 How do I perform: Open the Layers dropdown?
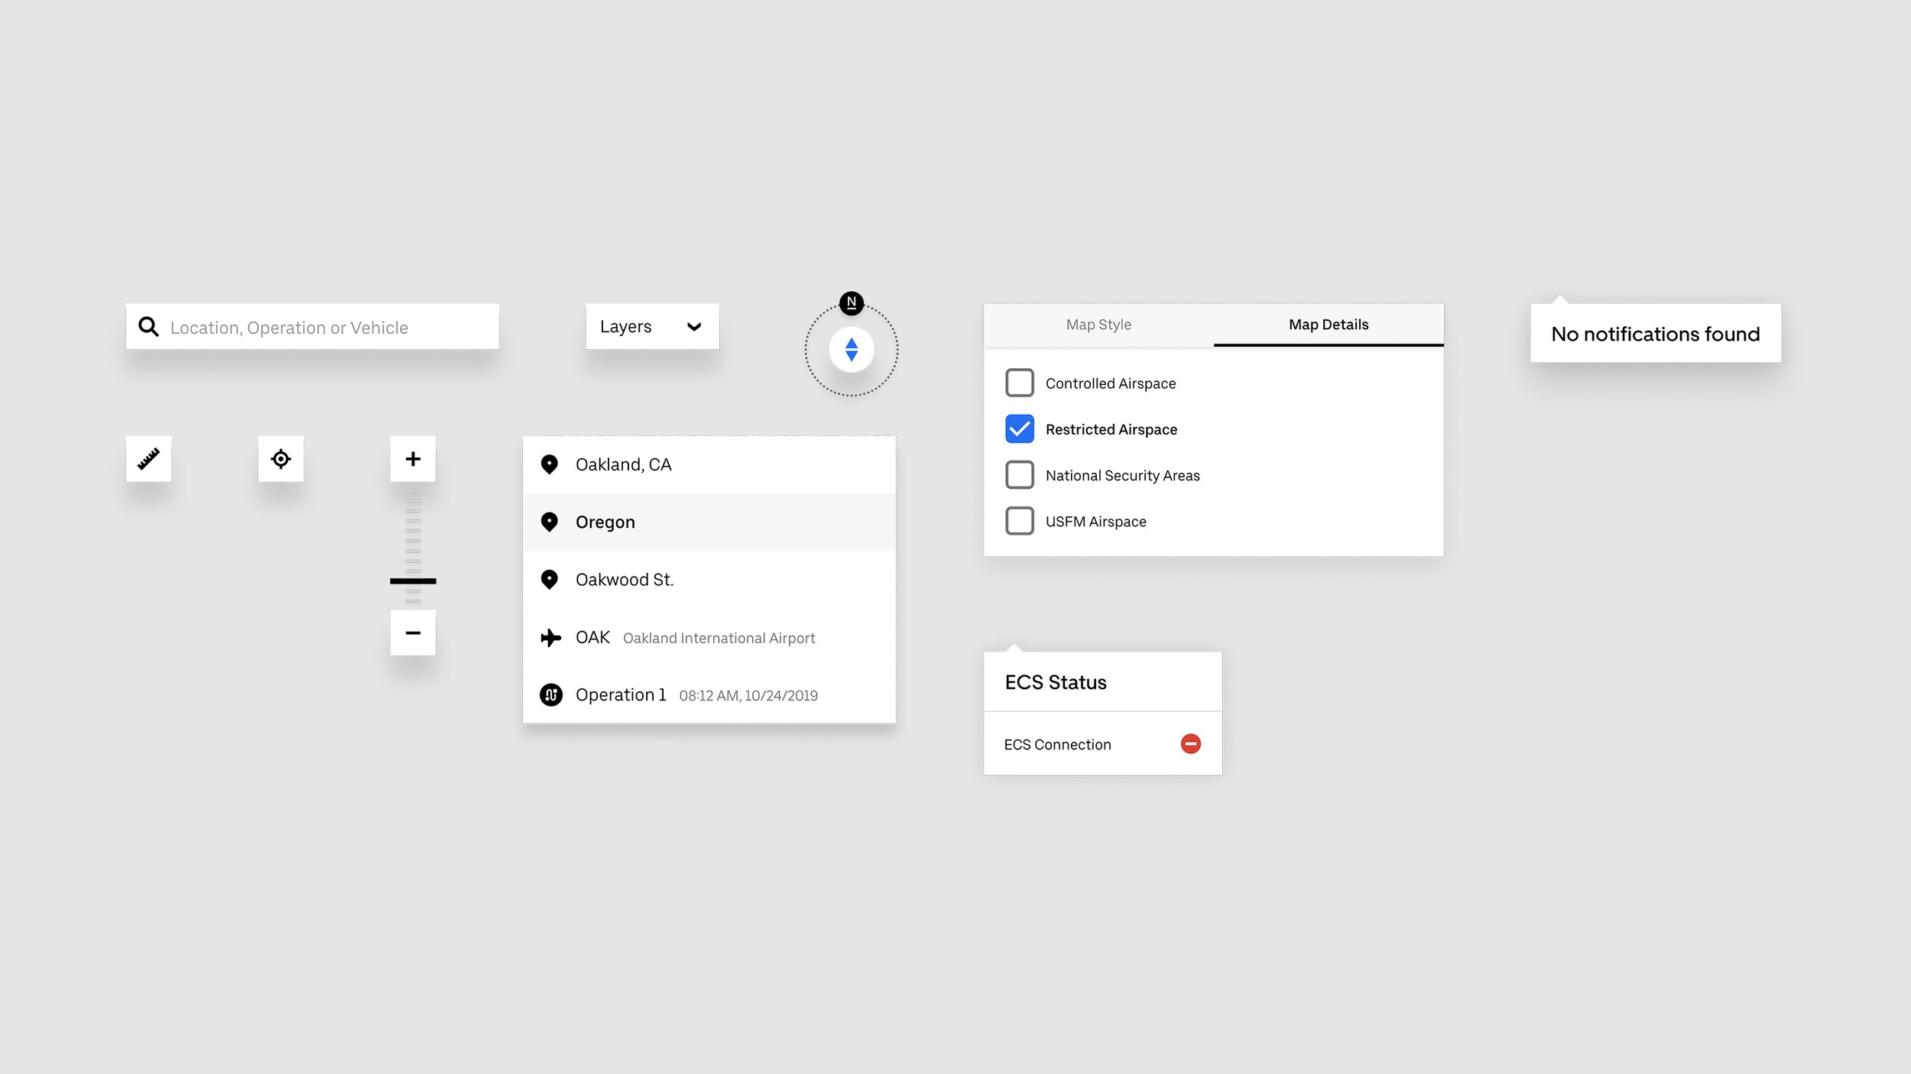point(651,327)
